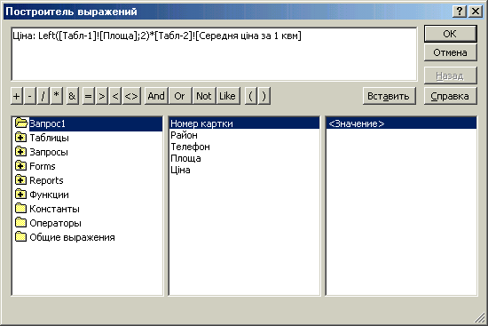
Task: Select the Площа field
Action: [x=244, y=158]
